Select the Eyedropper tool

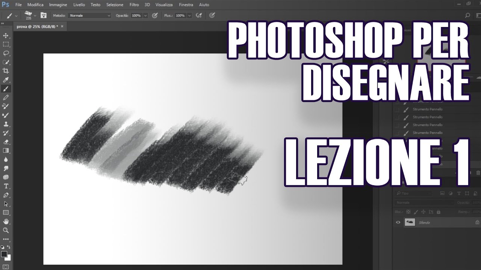[6, 80]
